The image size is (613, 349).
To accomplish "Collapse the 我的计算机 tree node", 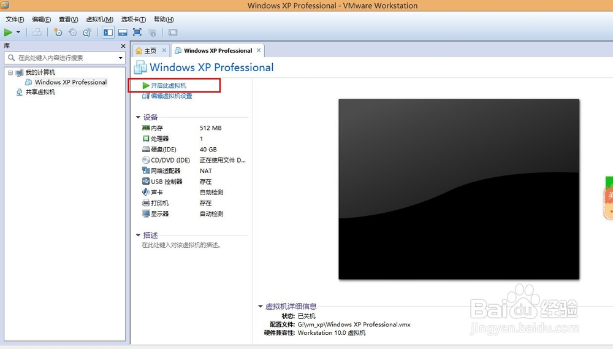I will [x=10, y=72].
